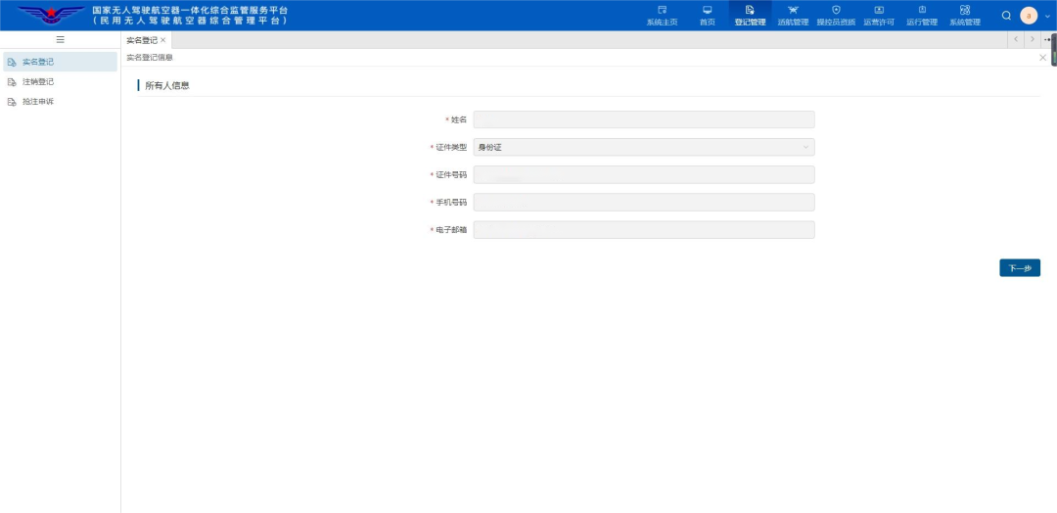Image resolution: width=1057 pixels, height=513 pixels.
Task: Expand the 证件类型 dropdown
Action: click(x=644, y=147)
